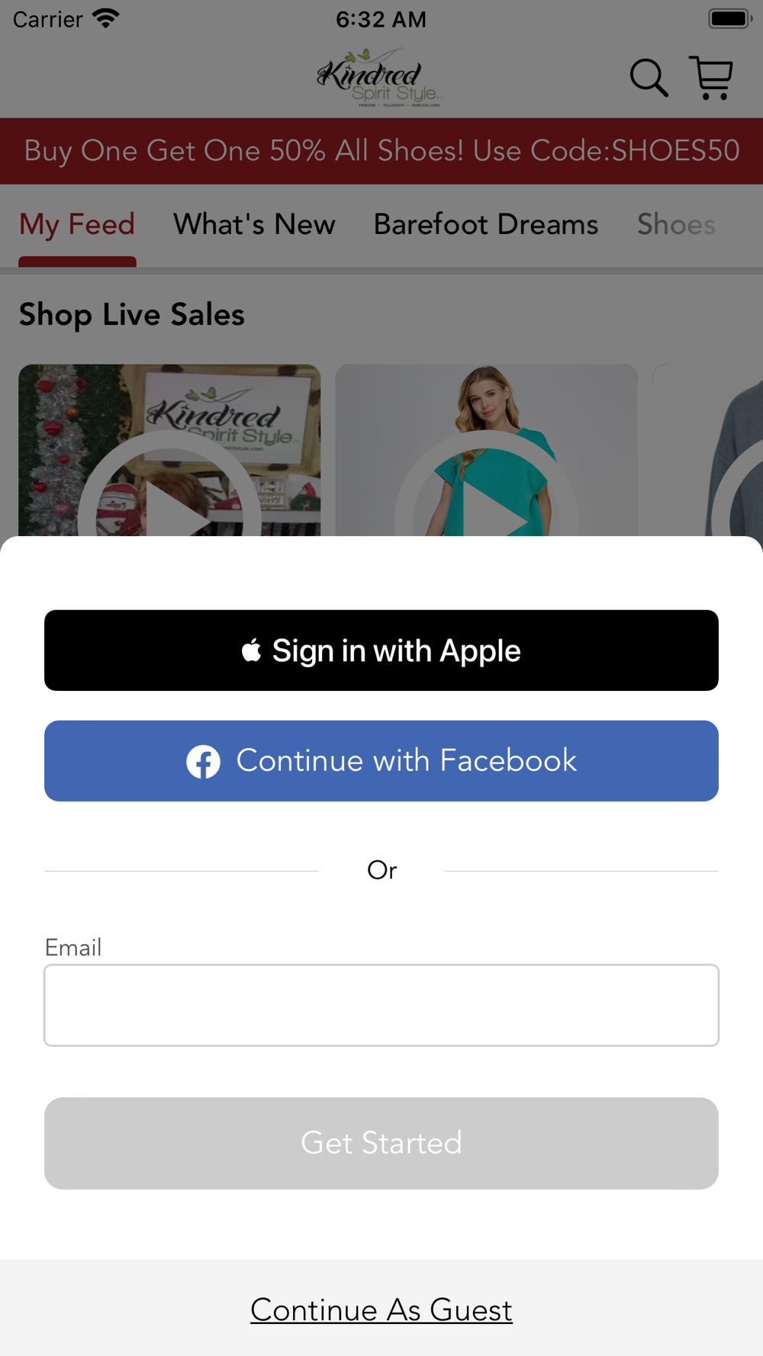Viewport: 763px width, 1356px height.
Task: Tap the Kindred Spirit Style logo
Action: (379, 77)
